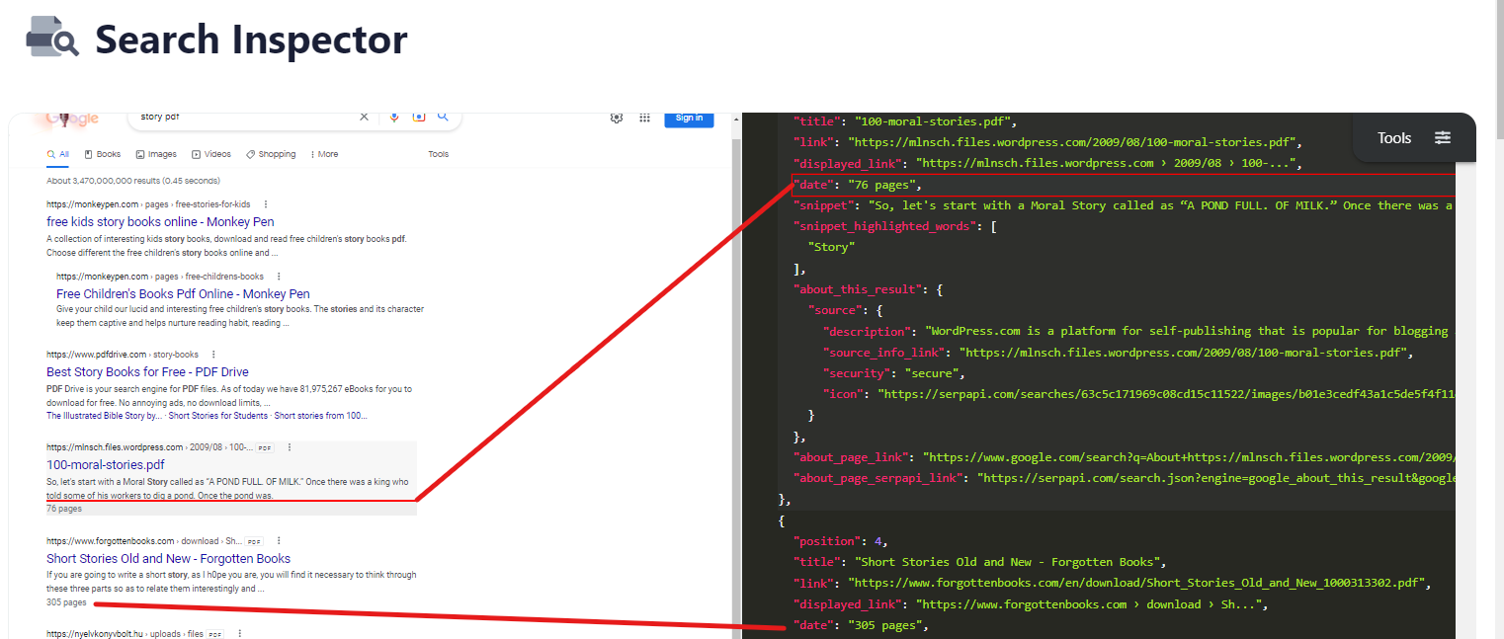The width and height of the screenshot is (1504, 639).
Task: Click the quick settings gear icon
Action: click(x=616, y=118)
